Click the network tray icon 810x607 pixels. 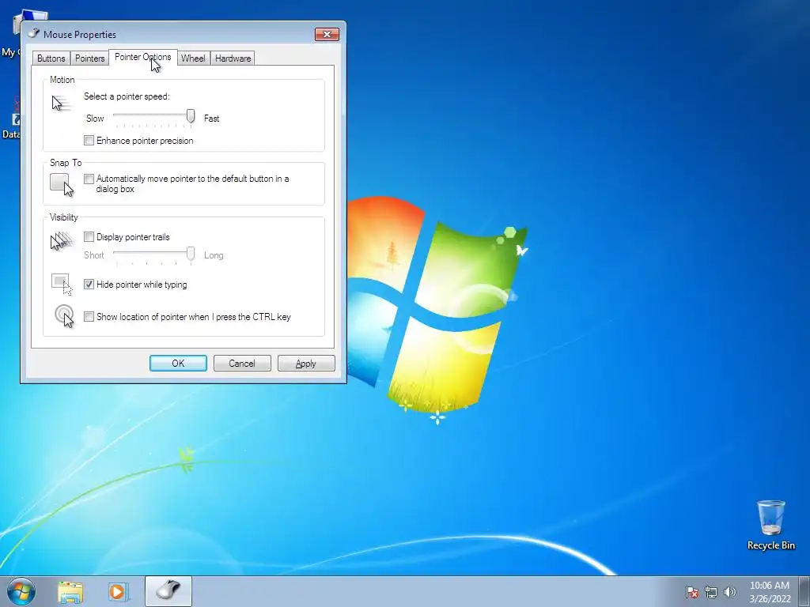pyautogui.click(x=711, y=592)
